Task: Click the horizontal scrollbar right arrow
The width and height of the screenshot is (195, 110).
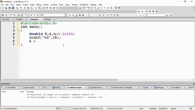Action: click(193, 80)
